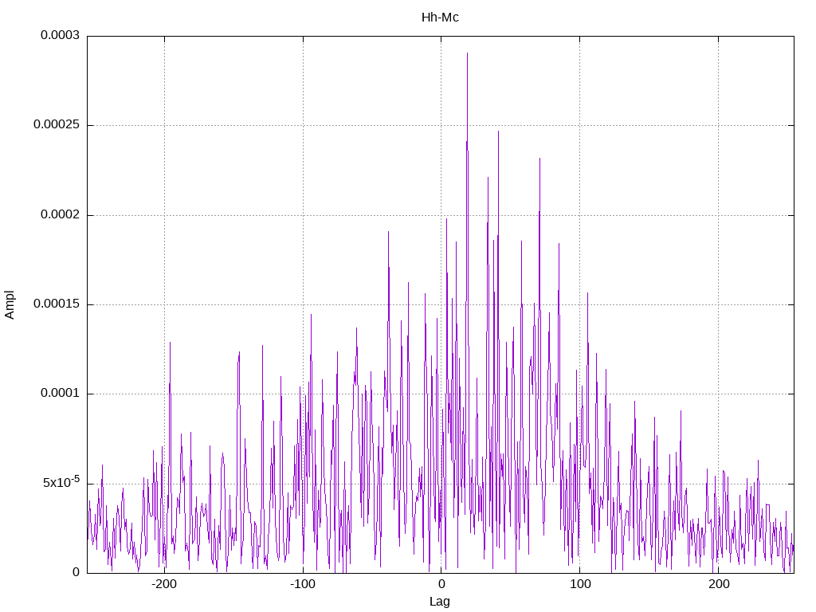Select the -100 x-axis tick label
Image resolution: width=816 pixels, height=612 pixels.
click(303, 584)
